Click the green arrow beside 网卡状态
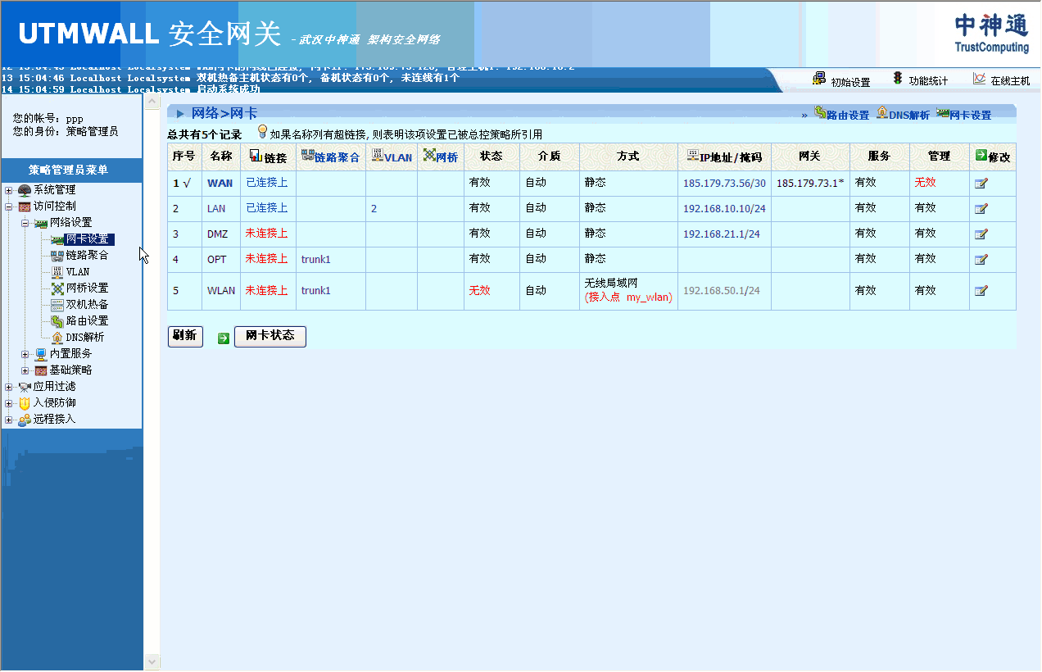The image size is (1042, 672). 224,338
